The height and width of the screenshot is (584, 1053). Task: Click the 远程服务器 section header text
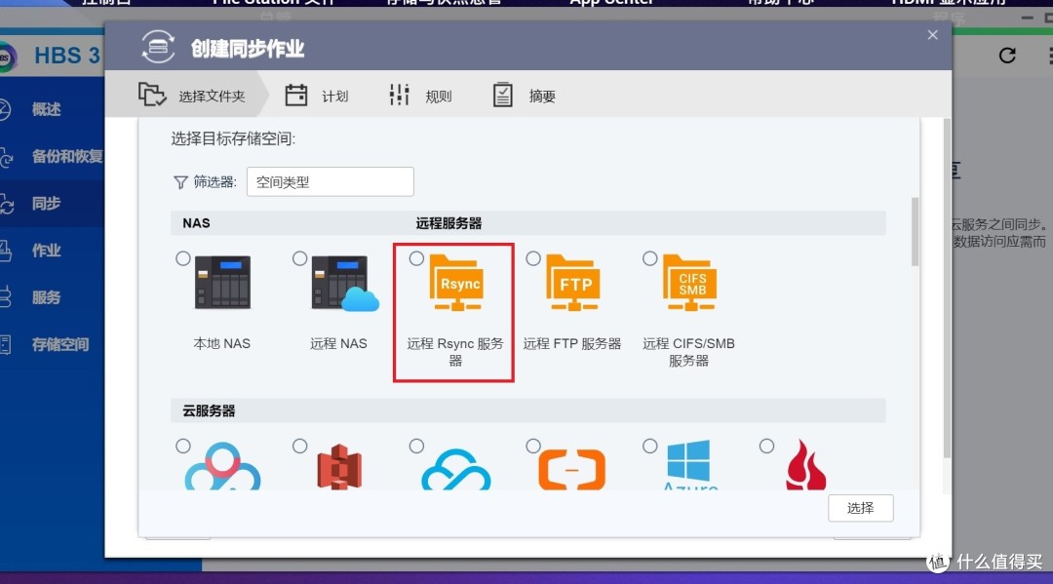448,223
